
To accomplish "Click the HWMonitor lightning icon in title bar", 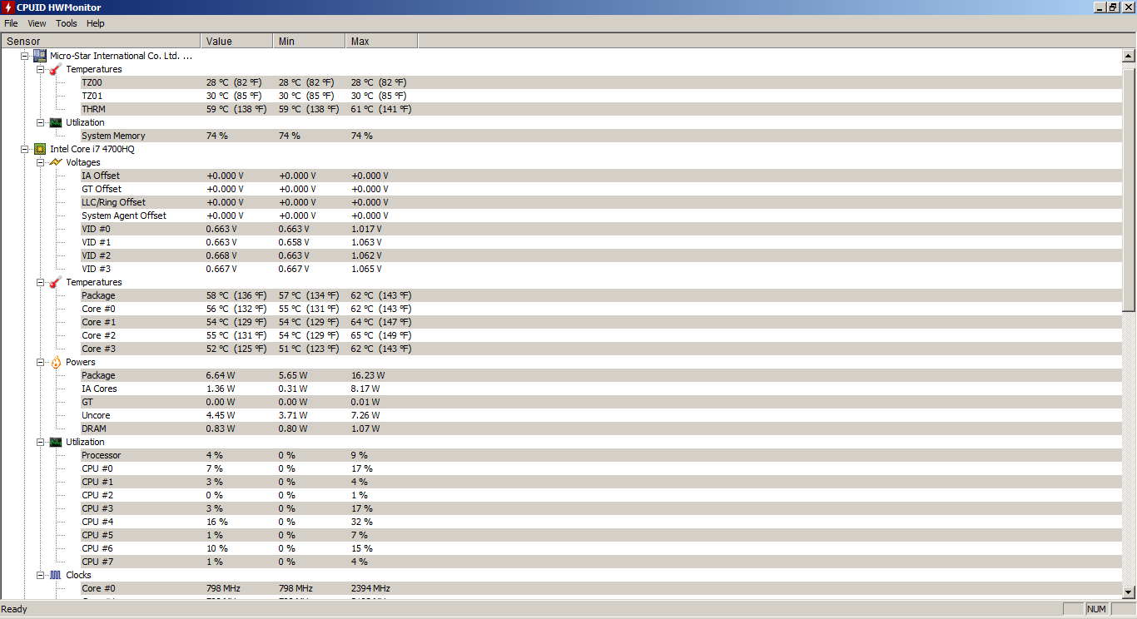I will click(x=7, y=7).
